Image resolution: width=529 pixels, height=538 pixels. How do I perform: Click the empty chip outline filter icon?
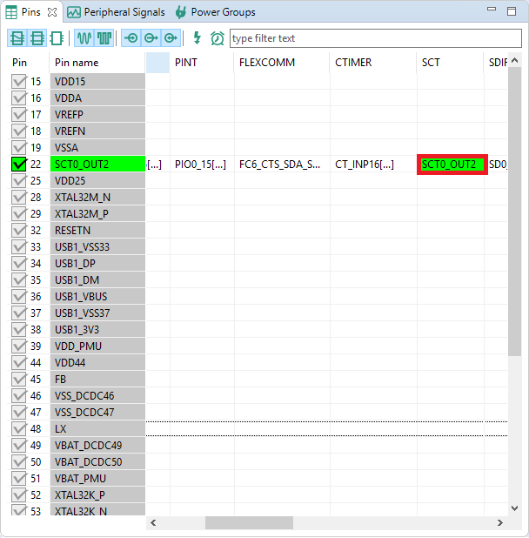[x=57, y=38]
